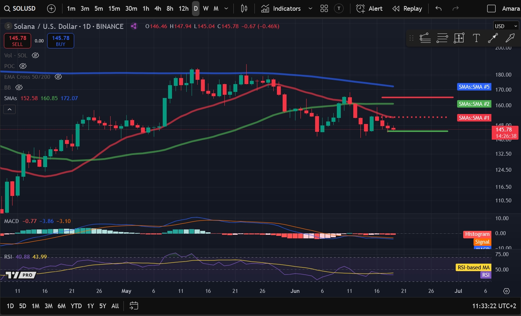Set range to 5D

pos(22,306)
